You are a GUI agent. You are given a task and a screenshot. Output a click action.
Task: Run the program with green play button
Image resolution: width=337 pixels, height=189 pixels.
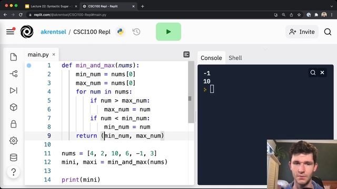168,31
